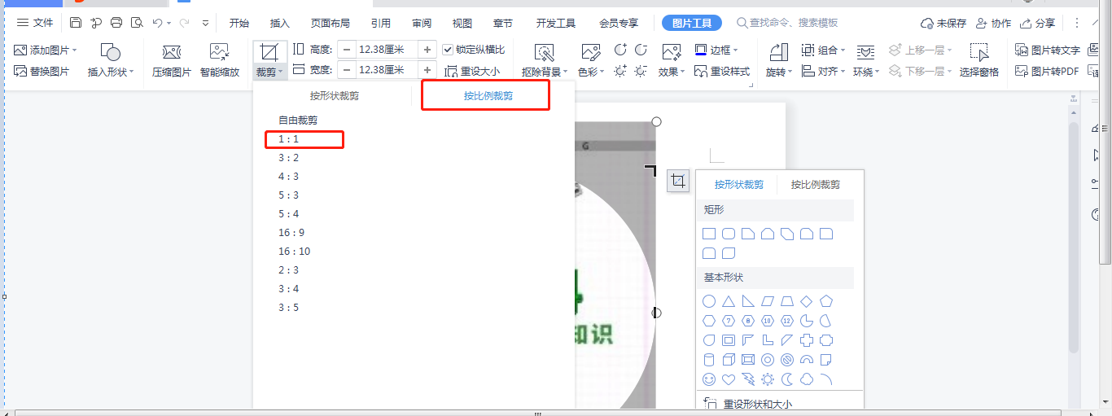Choose the 16 : 9 crop ratio

click(x=291, y=233)
